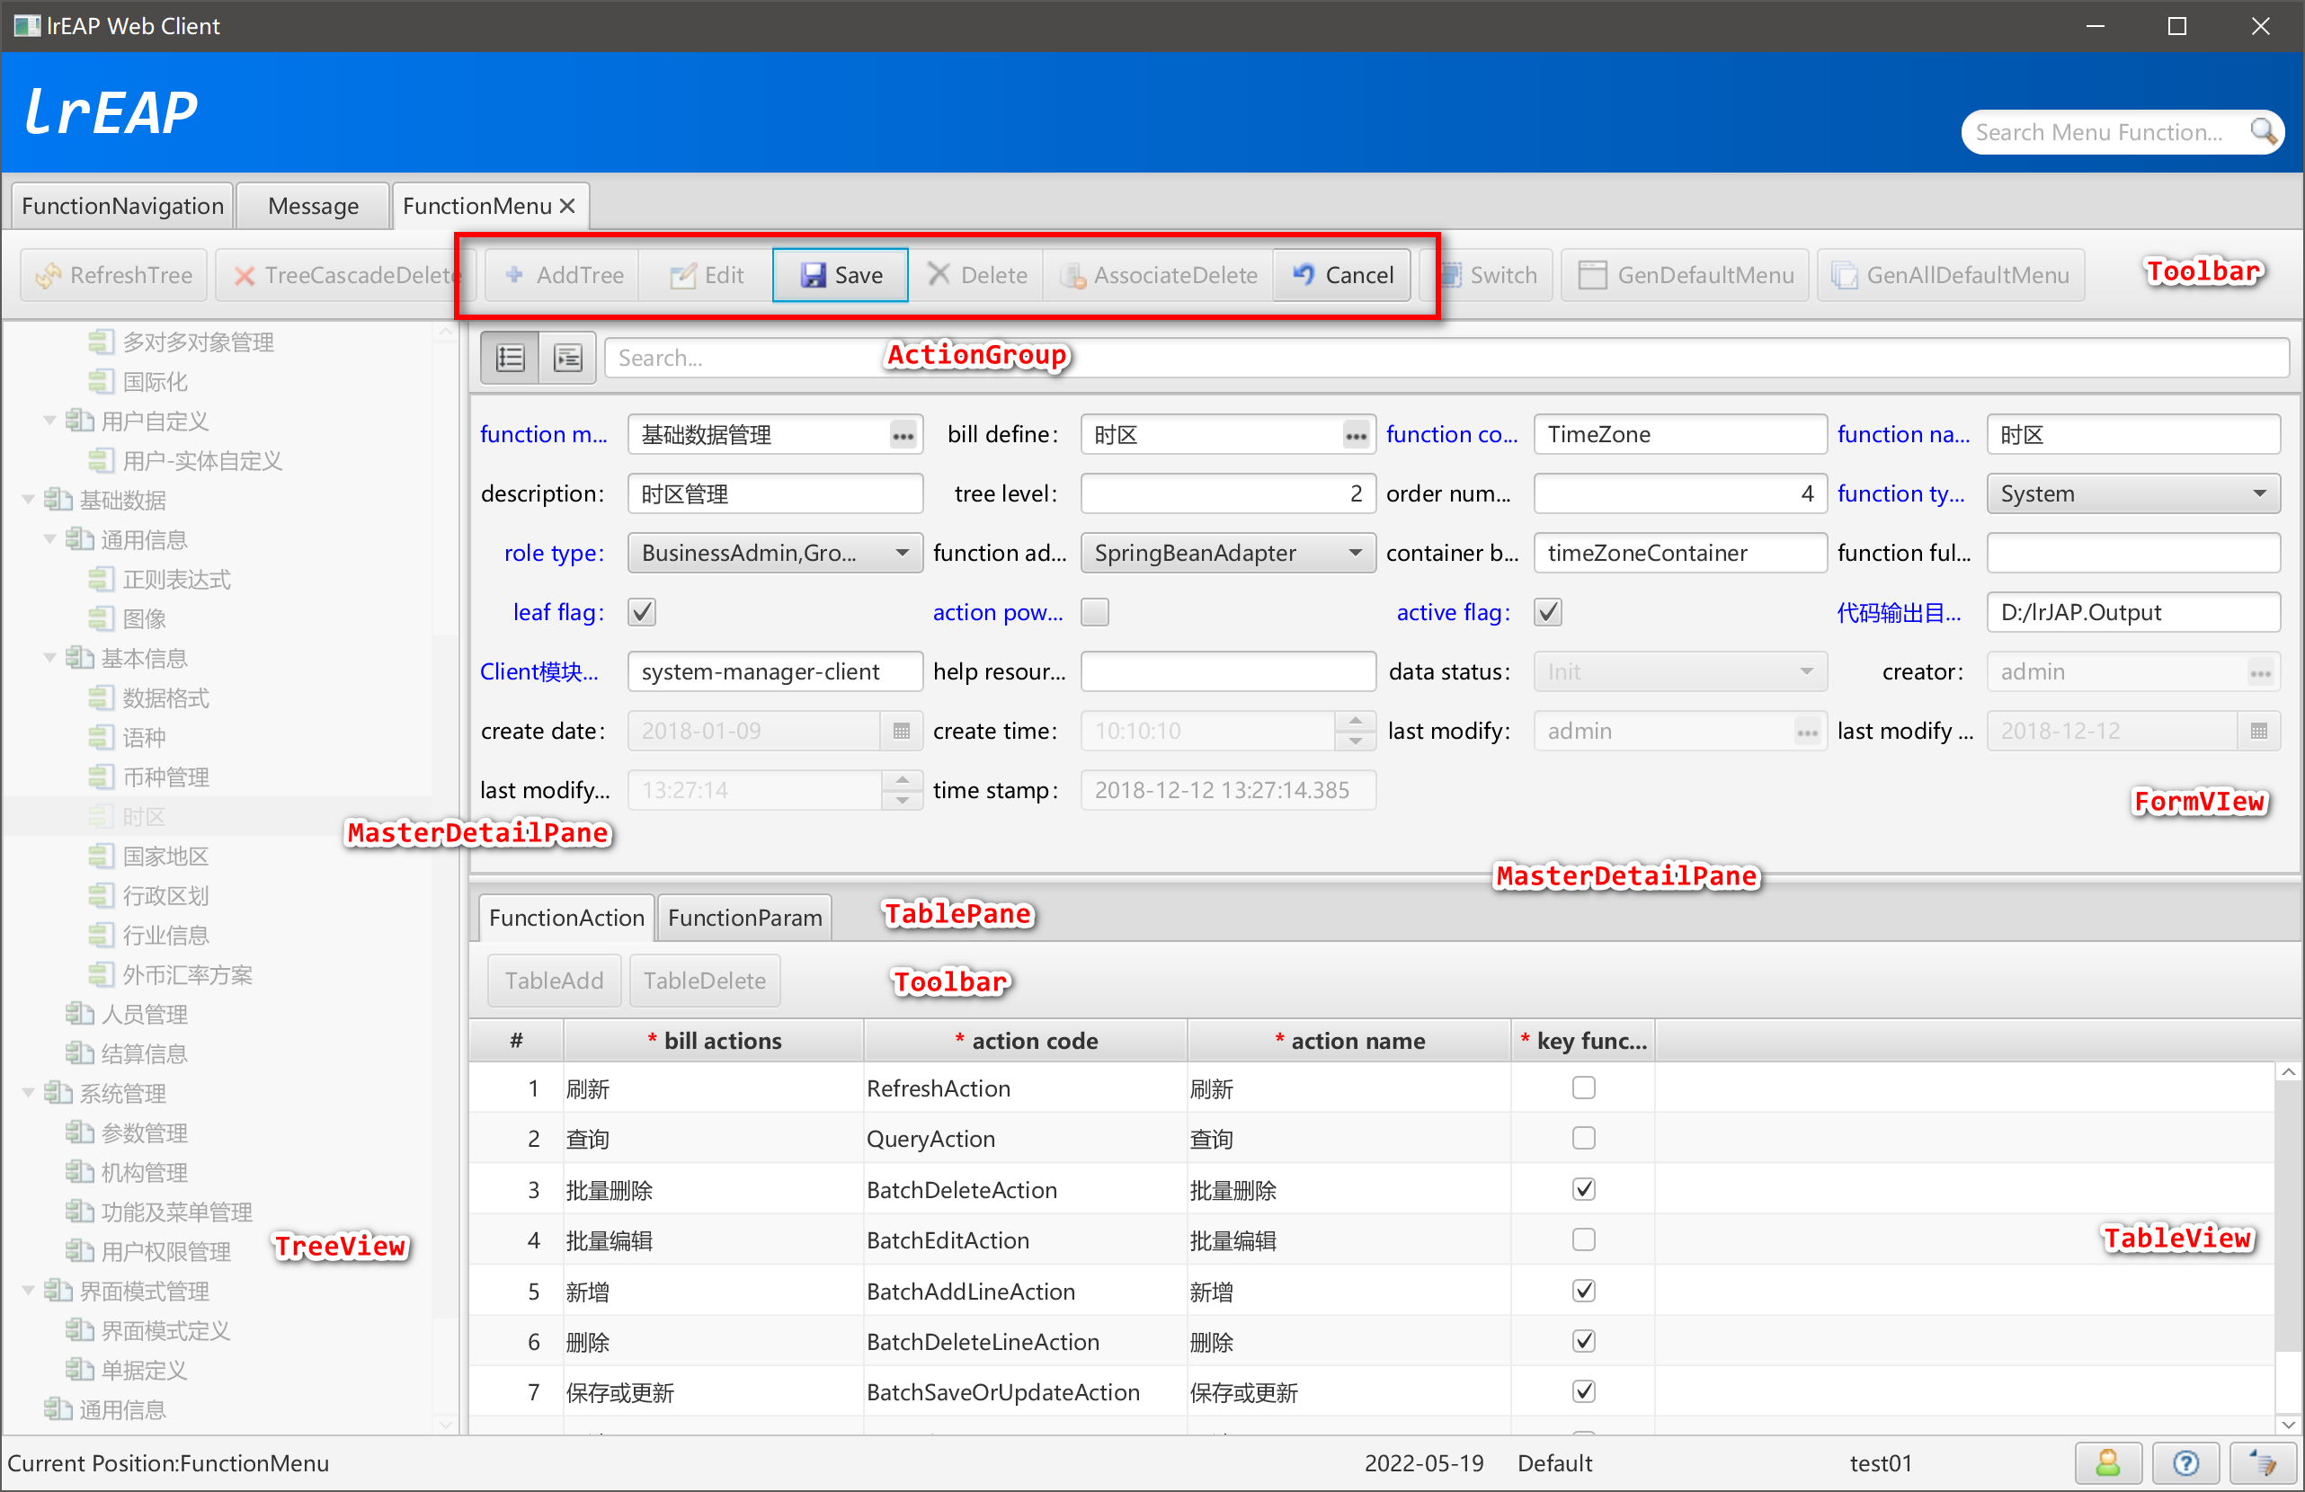
Task: Check key function for RefreshAction row
Action: 1583,1088
